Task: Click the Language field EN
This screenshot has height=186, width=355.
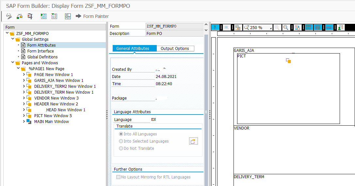Action: coord(153,119)
